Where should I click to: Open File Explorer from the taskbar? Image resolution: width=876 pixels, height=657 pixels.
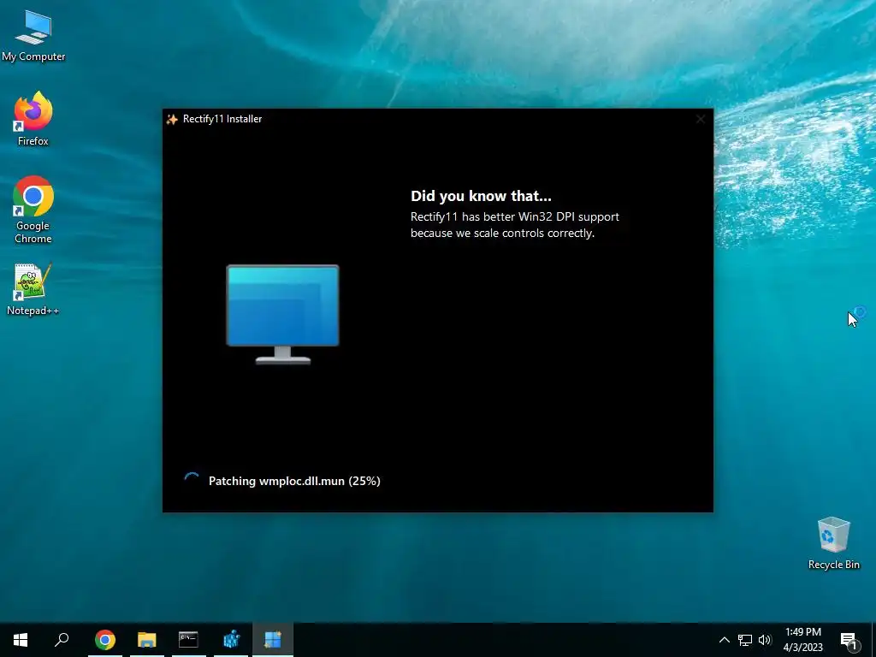(x=147, y=640)
